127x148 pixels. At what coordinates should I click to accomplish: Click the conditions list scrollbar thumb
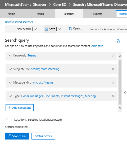(120, 82)
